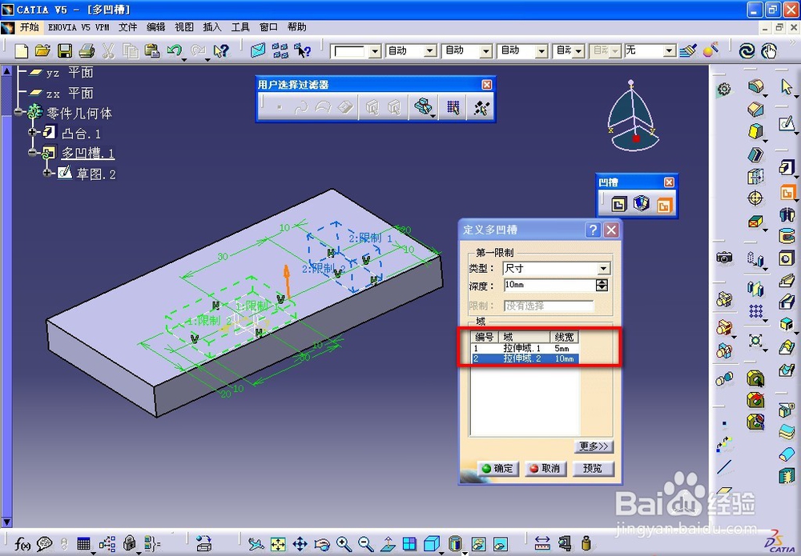Click the camera Capture icon
The image size is (801, 556).
tap(724, 258)
